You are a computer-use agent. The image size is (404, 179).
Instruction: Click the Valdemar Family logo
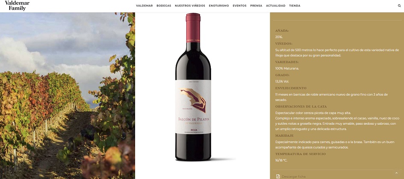click(17, 6)
